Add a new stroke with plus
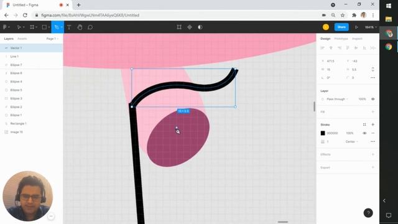The height and width of the screenshot is (224, 398). 373,124
